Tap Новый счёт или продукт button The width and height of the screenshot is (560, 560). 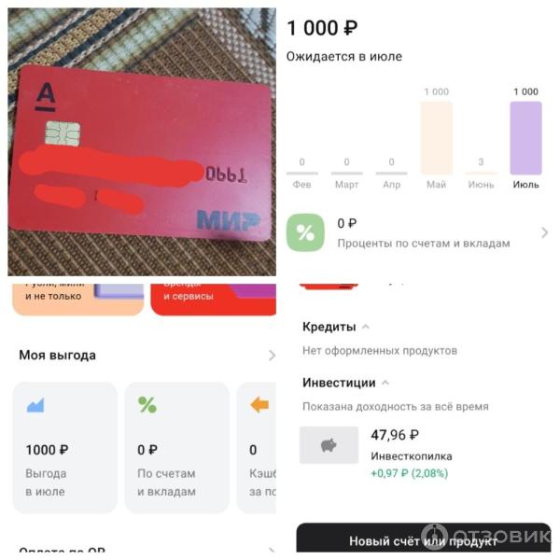click(424, 538)
